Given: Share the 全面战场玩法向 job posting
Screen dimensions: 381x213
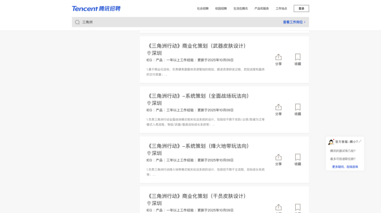Looking at the screenshot, I should click(279, 110).
